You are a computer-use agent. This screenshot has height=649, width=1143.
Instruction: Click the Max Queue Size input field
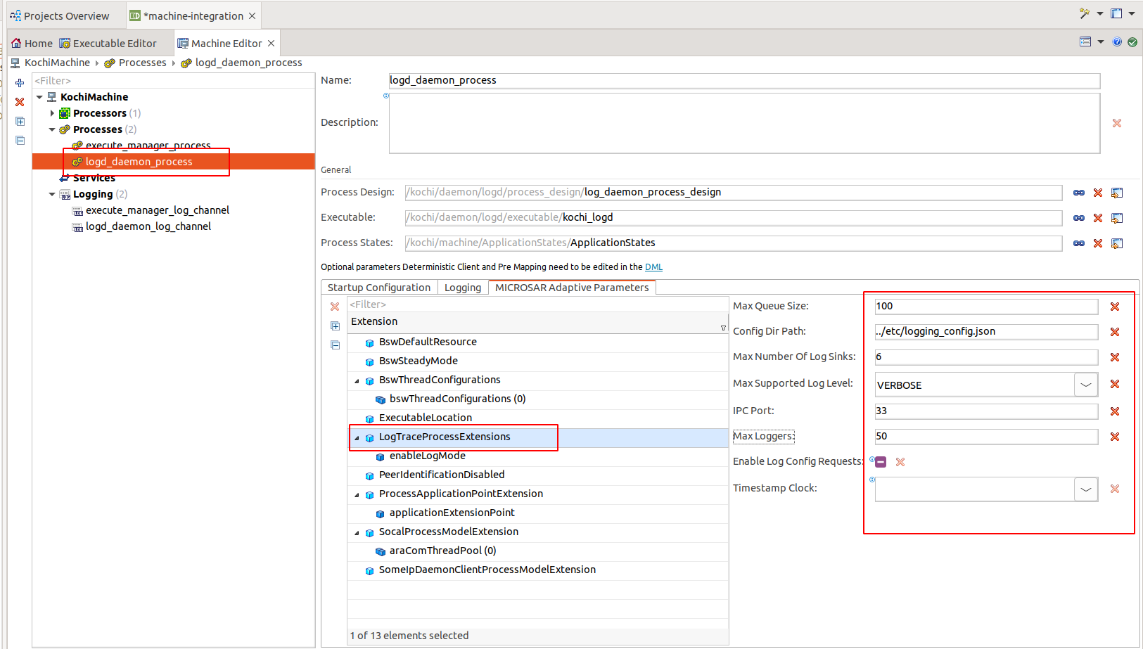tap(986, 307)
